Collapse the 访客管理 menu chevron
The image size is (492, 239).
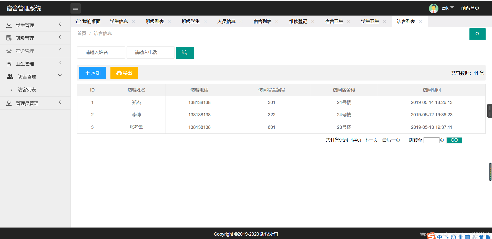60,75
